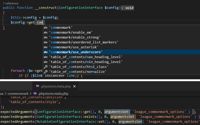Click the ': void' return type inlay hint
200x125 pixels.
(127, 8)
